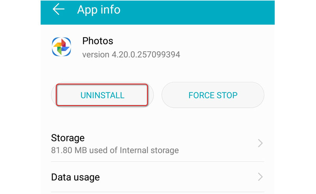Screen dimensions: 316x194
Task: Expand Data usage using its chevron
Action: coord(260,177)
